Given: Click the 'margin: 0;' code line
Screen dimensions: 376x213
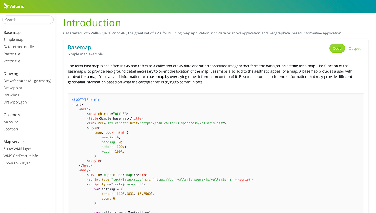Looking at the screenshot, I should click(111, 137).
